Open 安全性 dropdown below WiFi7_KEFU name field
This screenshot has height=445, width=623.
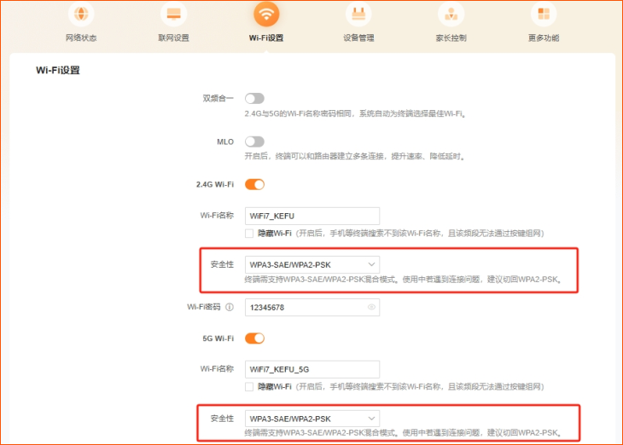pos(311,264)
